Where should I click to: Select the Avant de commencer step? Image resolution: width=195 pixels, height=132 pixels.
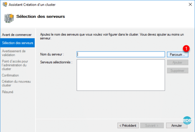17,35
